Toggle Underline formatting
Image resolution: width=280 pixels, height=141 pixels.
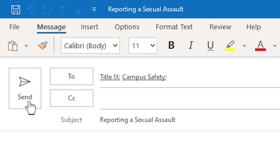(211, 45)
